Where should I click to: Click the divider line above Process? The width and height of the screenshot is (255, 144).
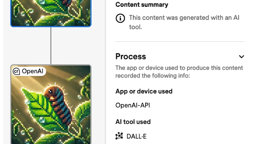(180, 42)
